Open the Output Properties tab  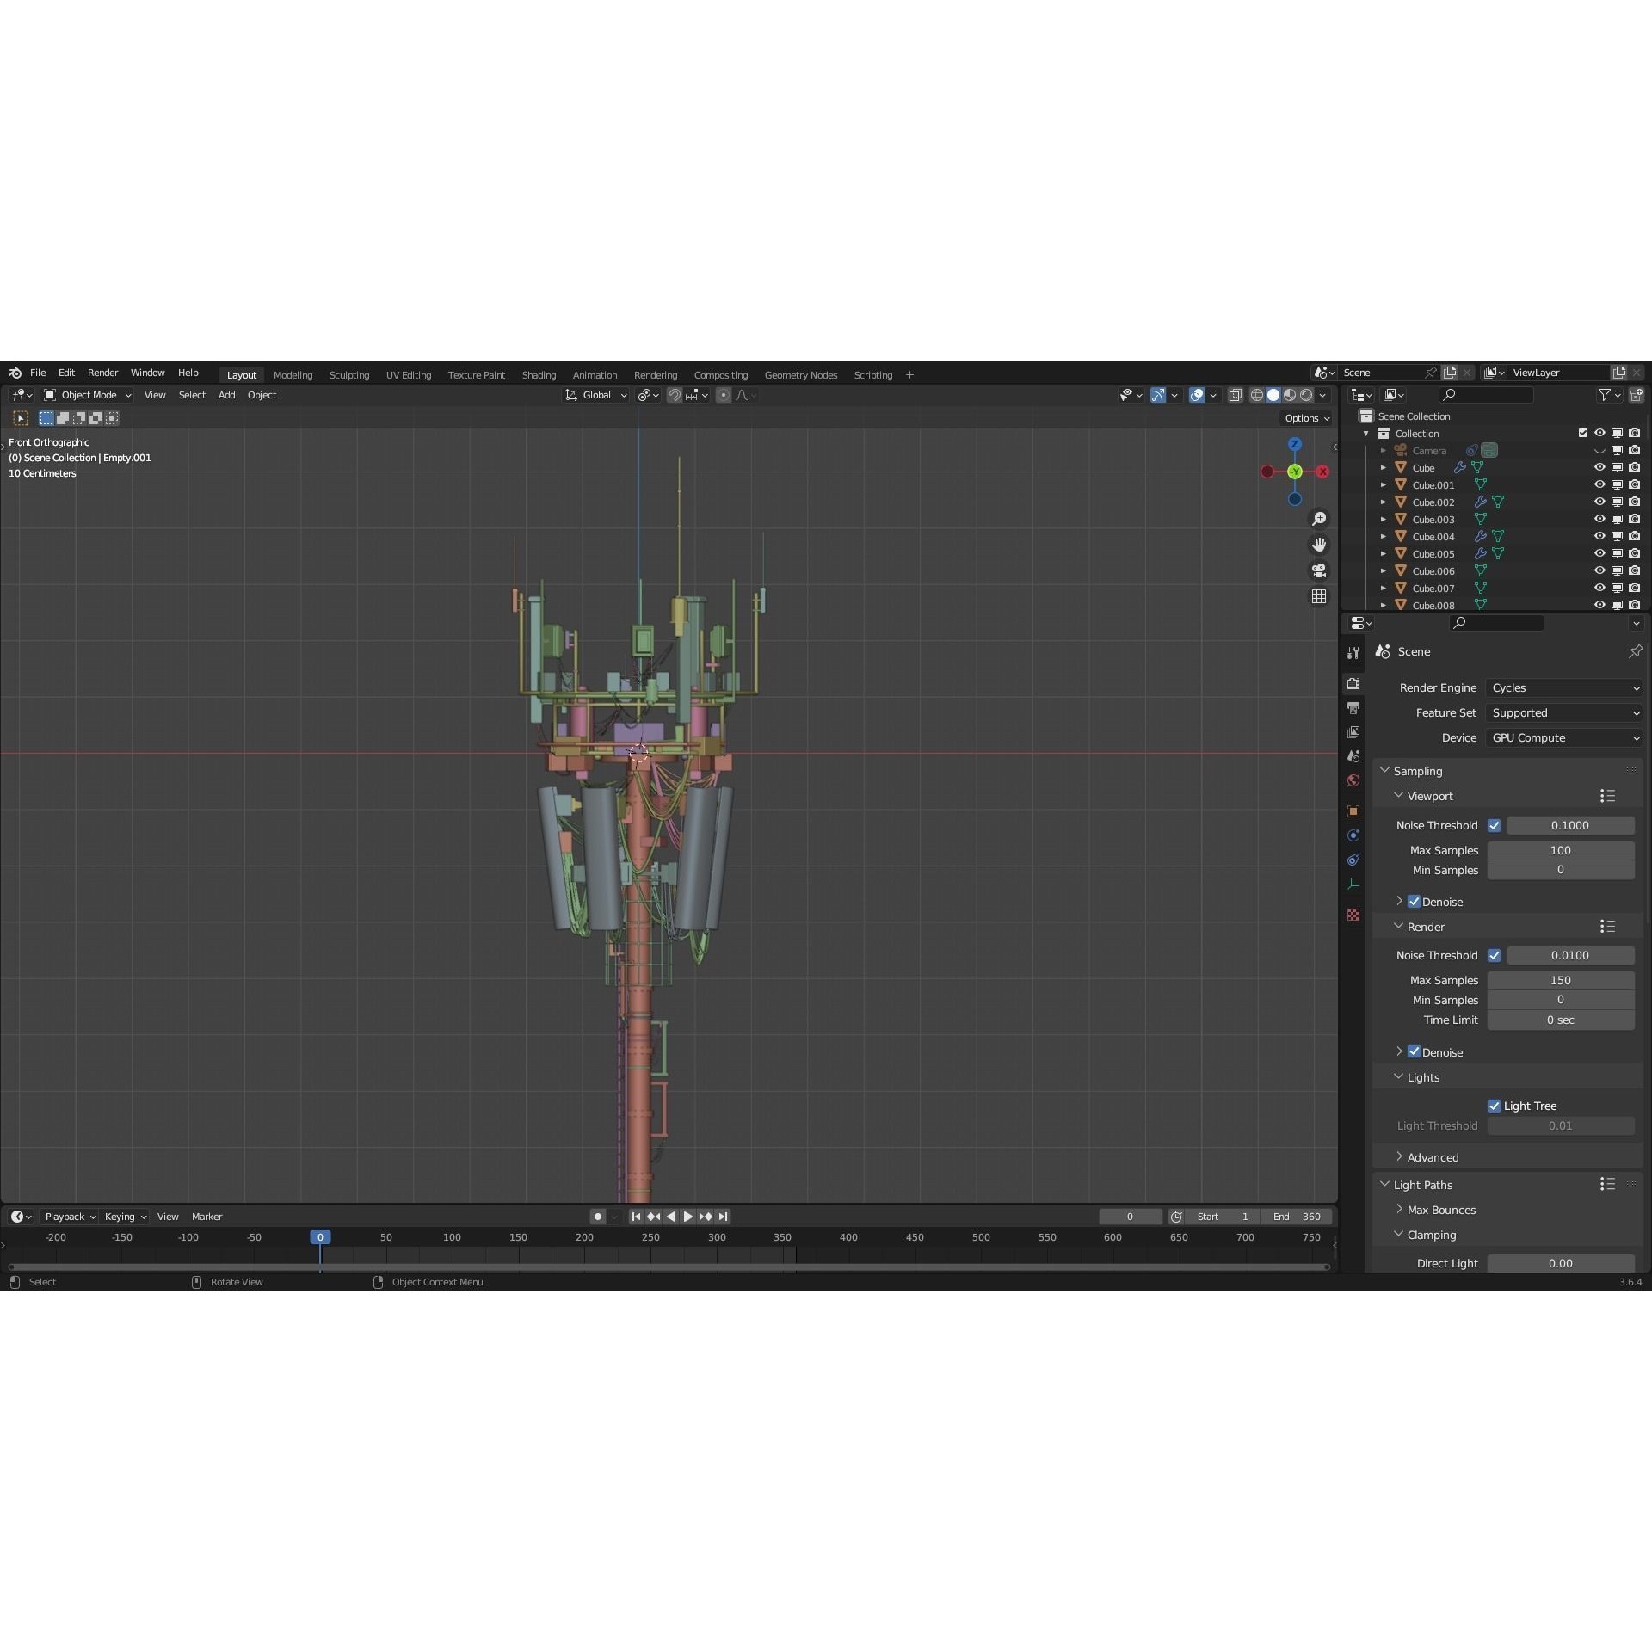(1353, 707)
